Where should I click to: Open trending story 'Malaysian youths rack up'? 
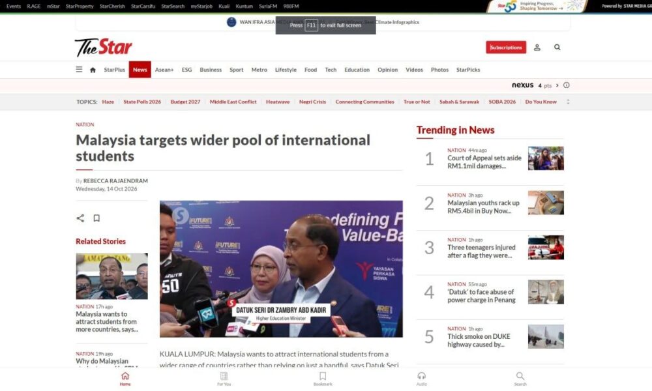[484, 207]
